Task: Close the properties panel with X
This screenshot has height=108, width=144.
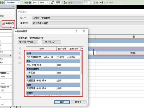Action: point(14,7)
